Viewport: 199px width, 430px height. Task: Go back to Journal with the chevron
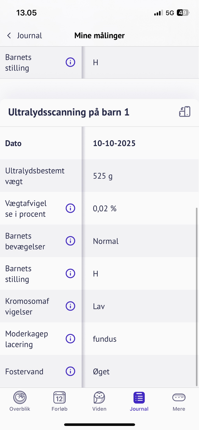[9, 35]
